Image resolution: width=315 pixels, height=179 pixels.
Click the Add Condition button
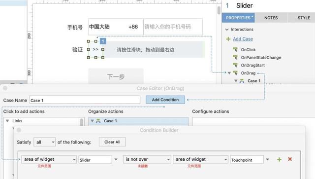coord(165,100)
